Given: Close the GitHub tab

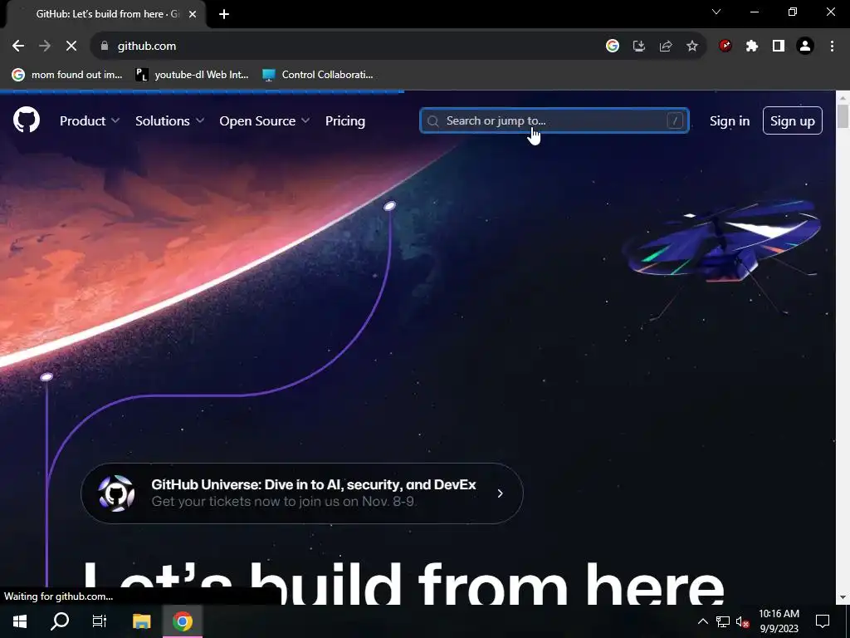Looking at the screenshot, I should 193,14.
